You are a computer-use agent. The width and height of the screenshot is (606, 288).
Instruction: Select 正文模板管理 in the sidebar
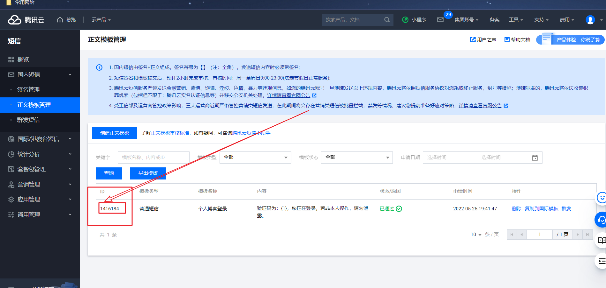(x=40, y=105)
